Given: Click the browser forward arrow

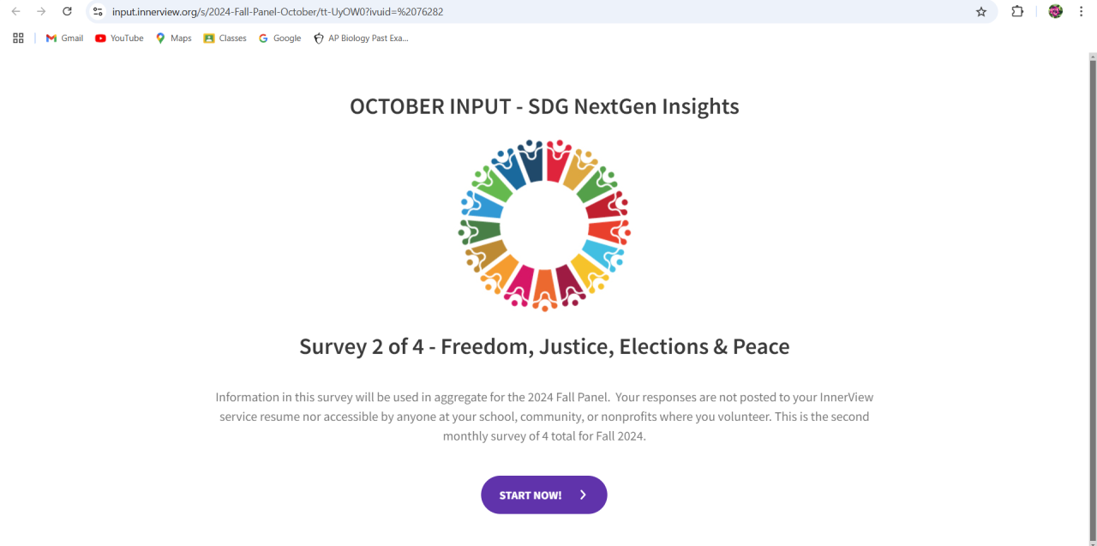Looking at the screenshot, I should (41, 12).
